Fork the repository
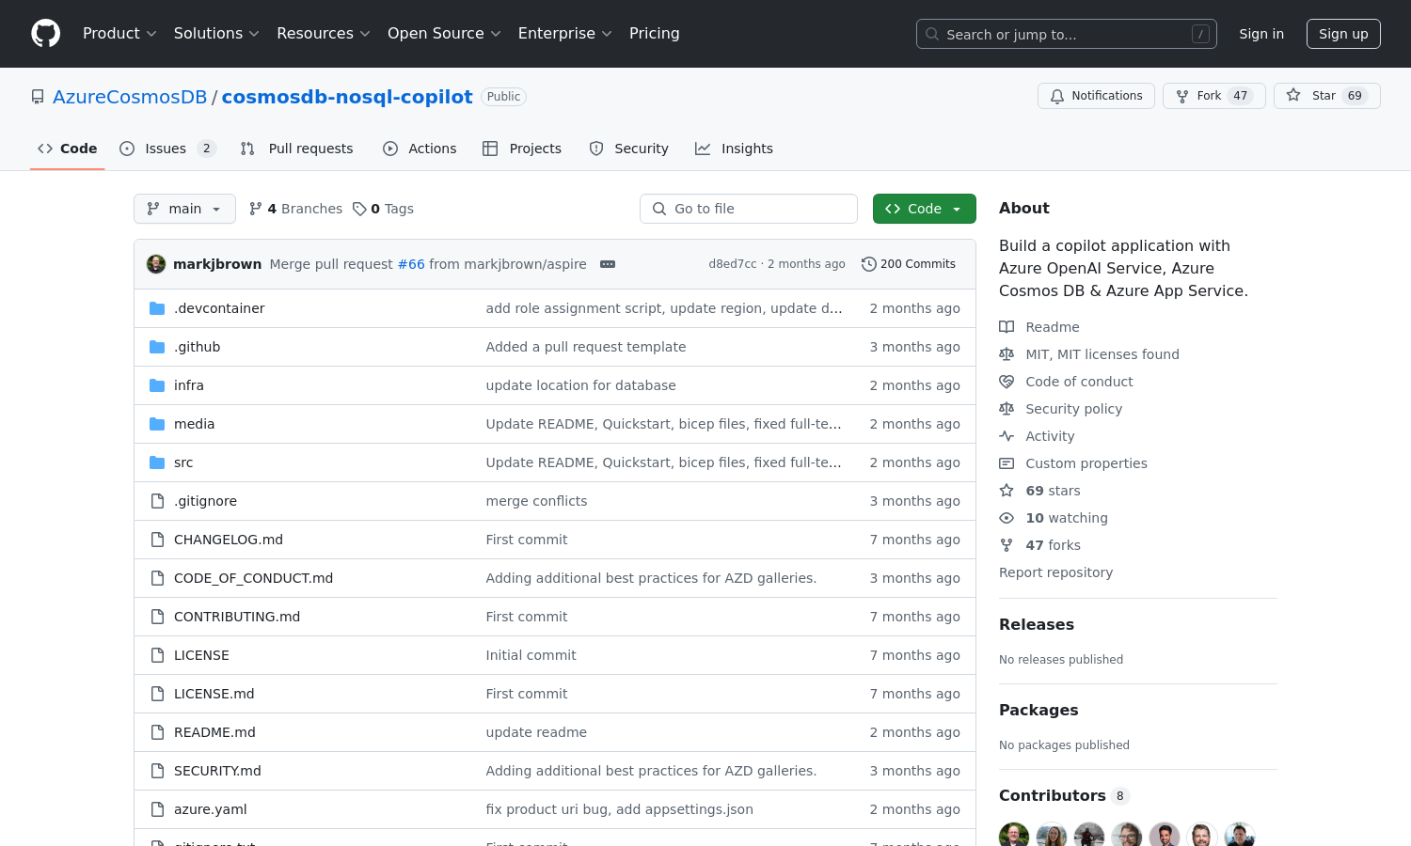The image size is (1411, 846). [1213, 96]
